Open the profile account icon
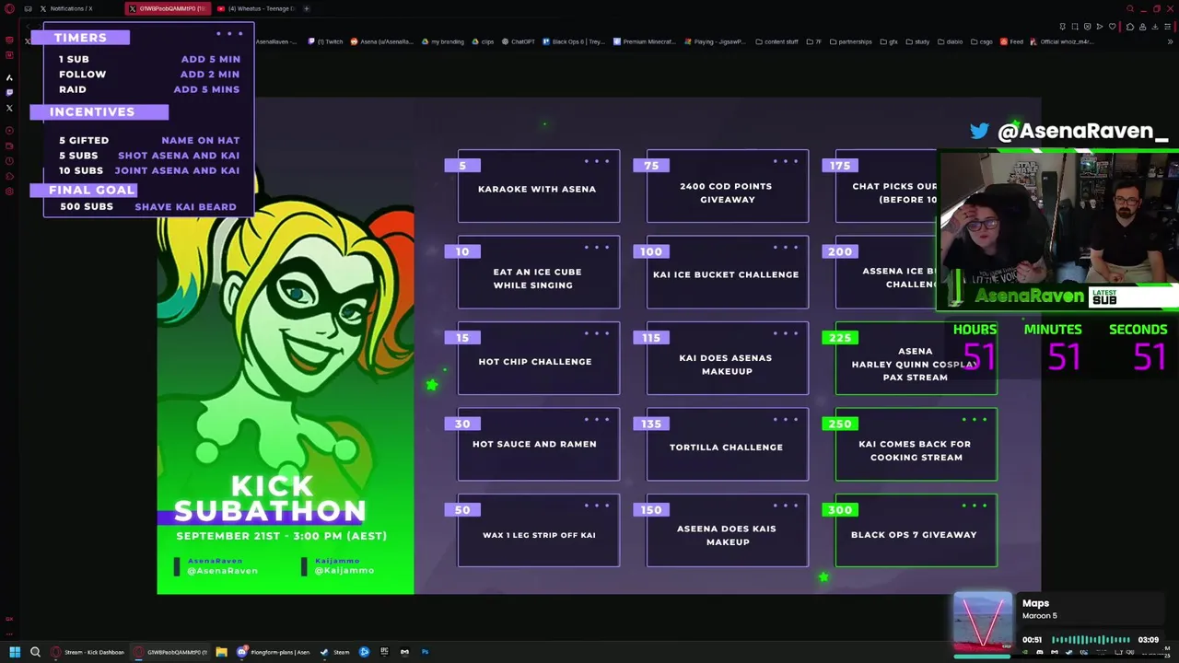 coord(1143,26)
